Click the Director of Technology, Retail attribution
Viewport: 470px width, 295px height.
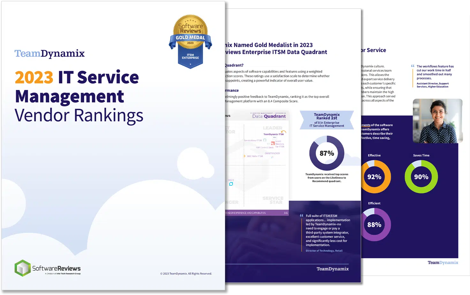pyautogui.click(x=324, y=251)
